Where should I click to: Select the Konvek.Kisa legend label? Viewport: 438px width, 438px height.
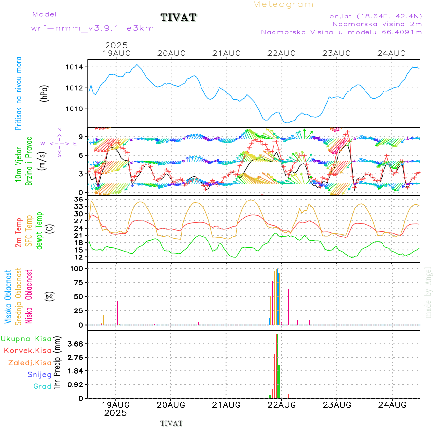click(x=28, y=350)
